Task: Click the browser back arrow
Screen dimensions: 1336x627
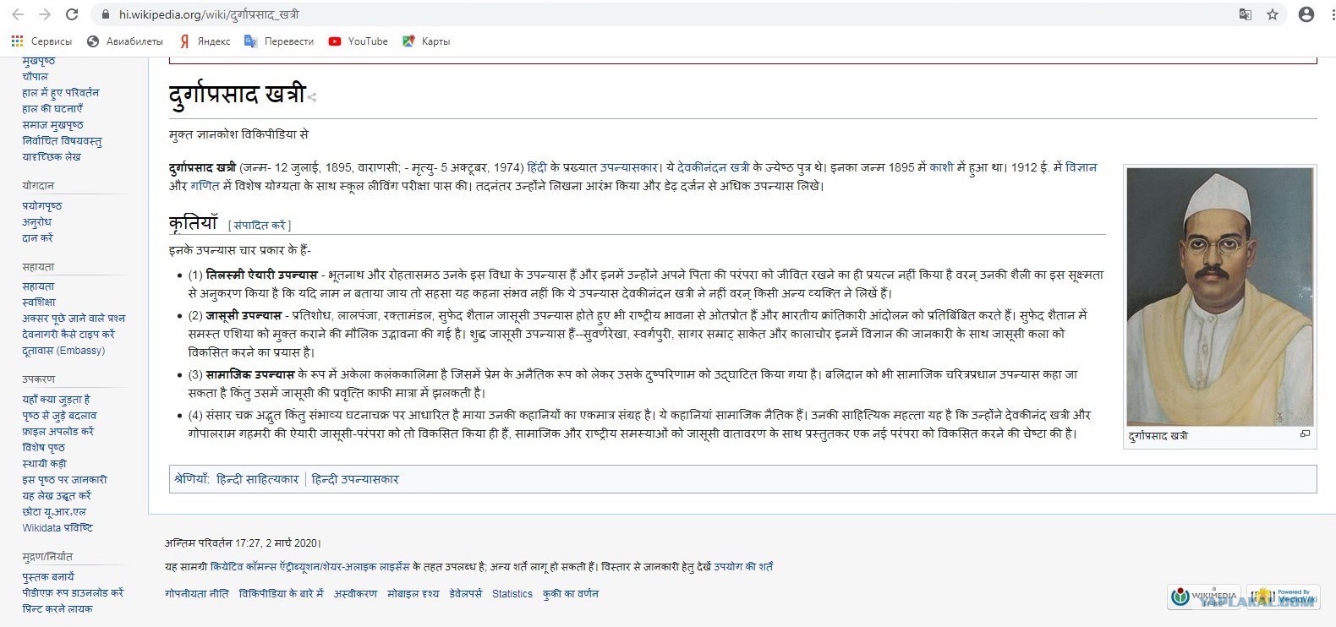Action: (17, 14)
